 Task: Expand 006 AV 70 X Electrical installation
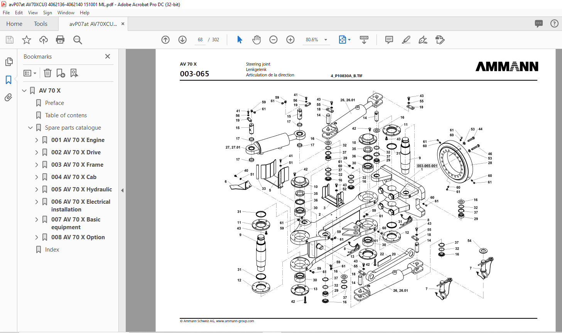(x=37, y=202)
